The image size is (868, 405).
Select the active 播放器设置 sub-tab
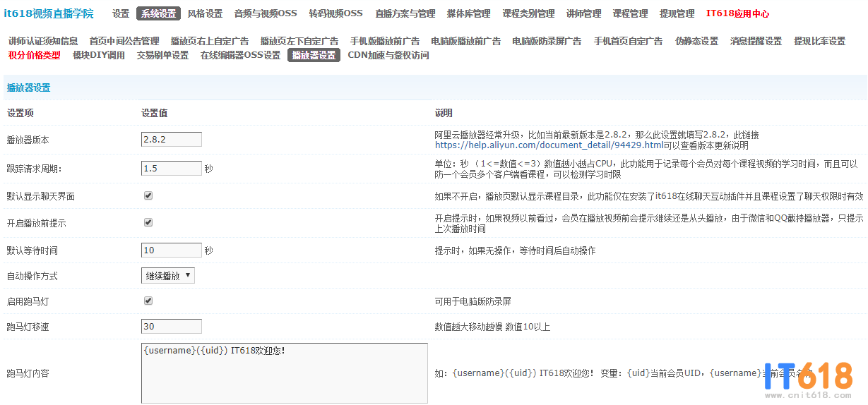314,55
